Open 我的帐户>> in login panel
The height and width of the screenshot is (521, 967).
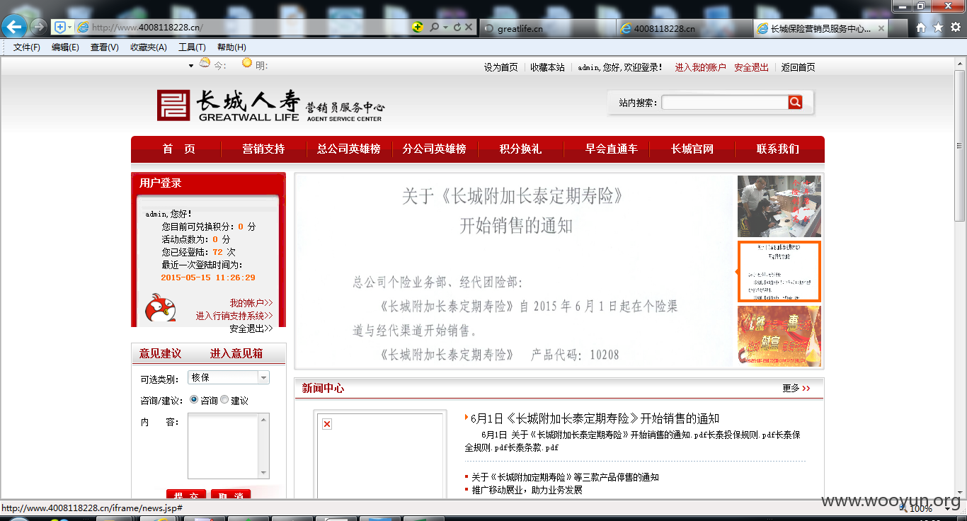tap(251, 303)
